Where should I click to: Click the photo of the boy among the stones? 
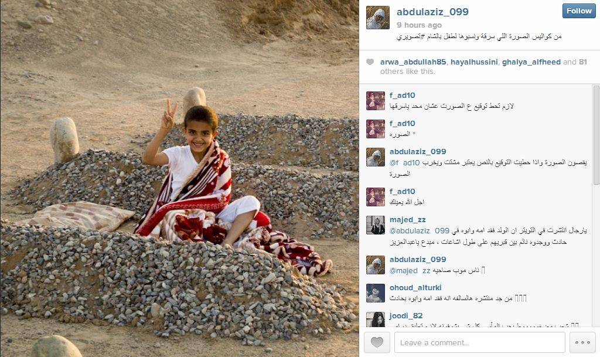(x=179, y=178)
